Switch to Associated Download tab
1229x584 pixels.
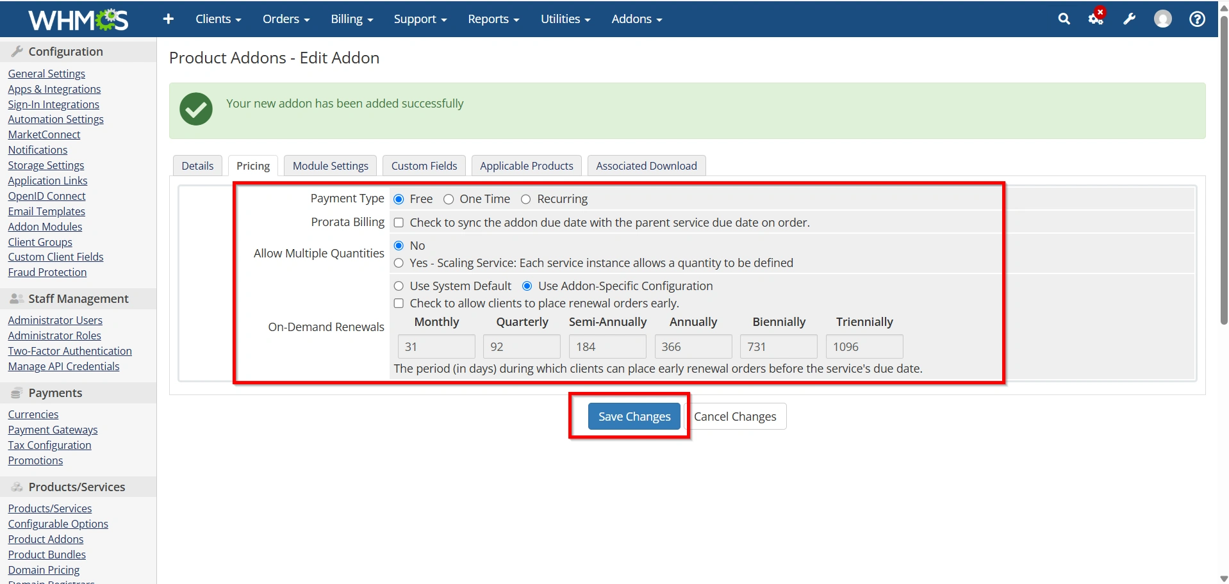point(647,166)
